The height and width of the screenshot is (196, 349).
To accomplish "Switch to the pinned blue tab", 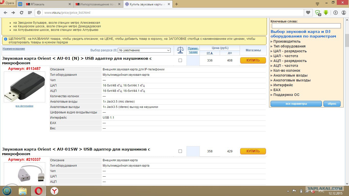I will (x=20, y=4).
